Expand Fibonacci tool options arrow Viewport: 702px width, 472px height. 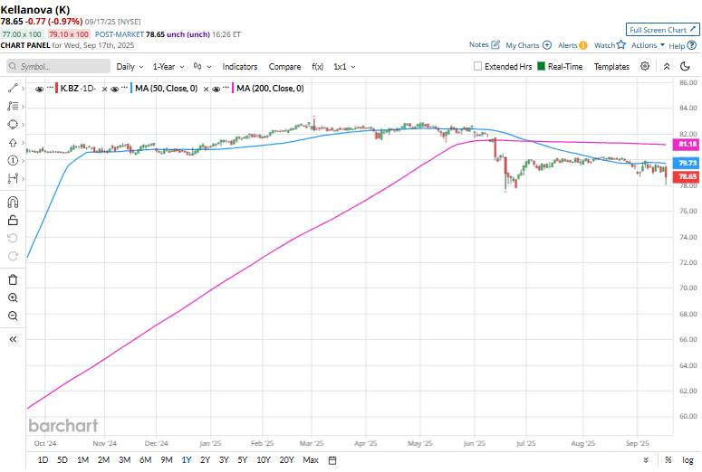coord(23,107)
